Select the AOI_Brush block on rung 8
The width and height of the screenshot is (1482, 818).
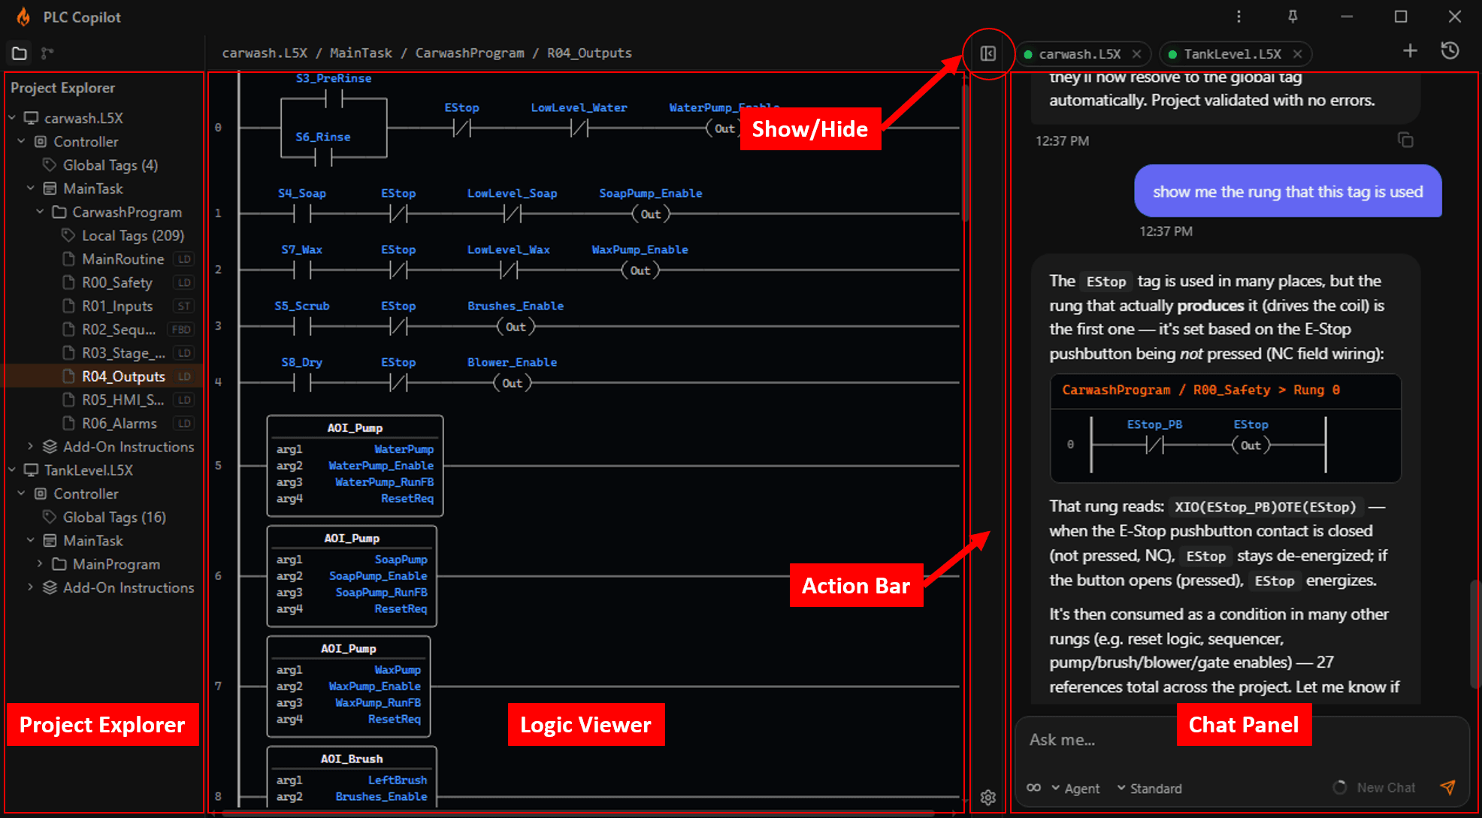pyautogui.click(x=352, y=776)
